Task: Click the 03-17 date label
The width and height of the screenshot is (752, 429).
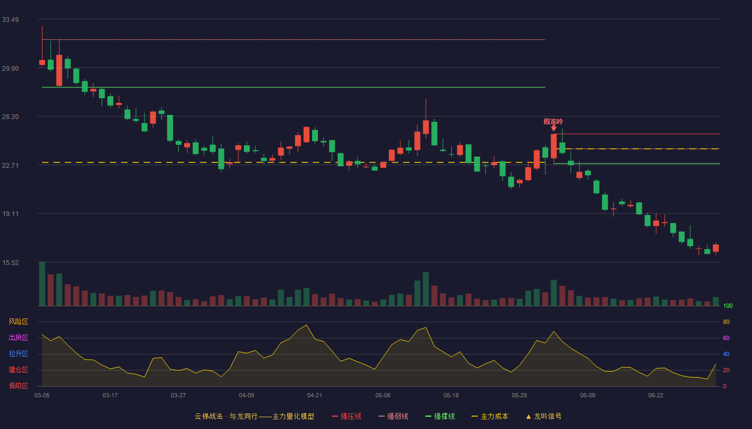Action: tap(110, 395)
